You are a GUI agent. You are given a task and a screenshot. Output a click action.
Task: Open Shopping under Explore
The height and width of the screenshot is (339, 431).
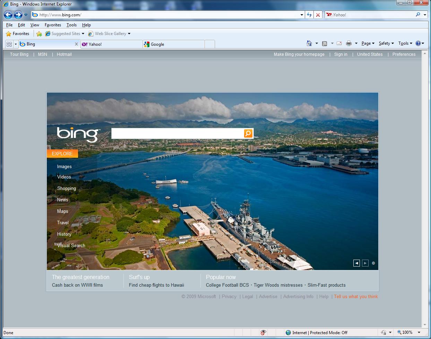67,189
